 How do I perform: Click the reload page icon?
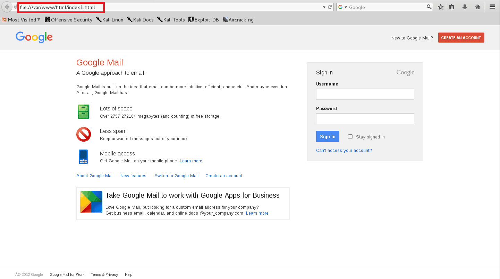[330, 7]
